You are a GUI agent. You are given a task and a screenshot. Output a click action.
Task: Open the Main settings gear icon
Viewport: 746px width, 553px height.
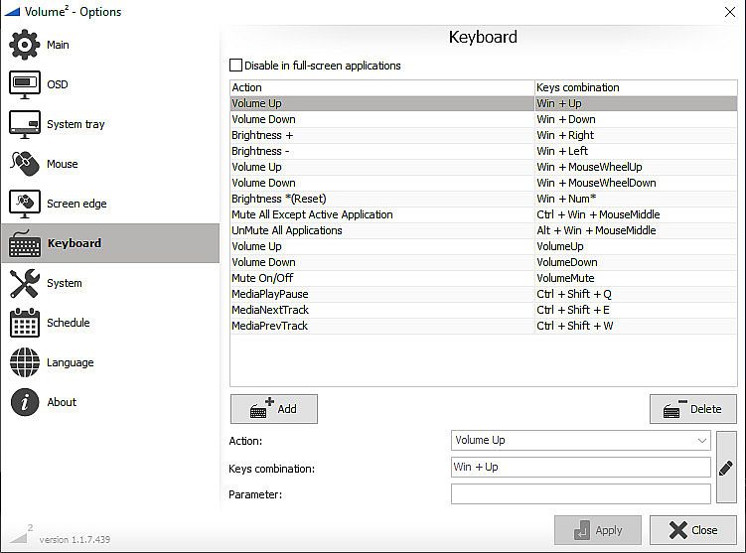point(25,45)
